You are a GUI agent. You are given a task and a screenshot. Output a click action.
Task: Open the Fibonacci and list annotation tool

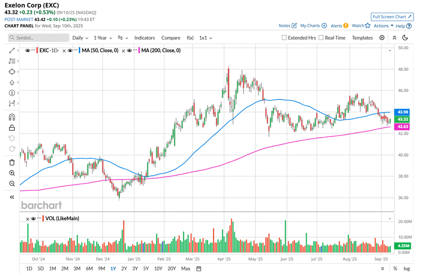click(x=12, y=61)
